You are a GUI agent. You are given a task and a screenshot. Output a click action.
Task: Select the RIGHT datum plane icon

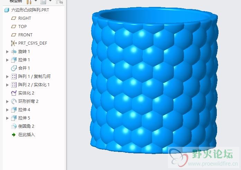[x=14, y=18]
